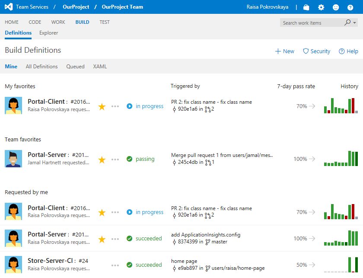Open the ellipsis menu for Portal-Client under Requested by me
Viewport: 363px width, 278px height.
[x=115, y=212]
